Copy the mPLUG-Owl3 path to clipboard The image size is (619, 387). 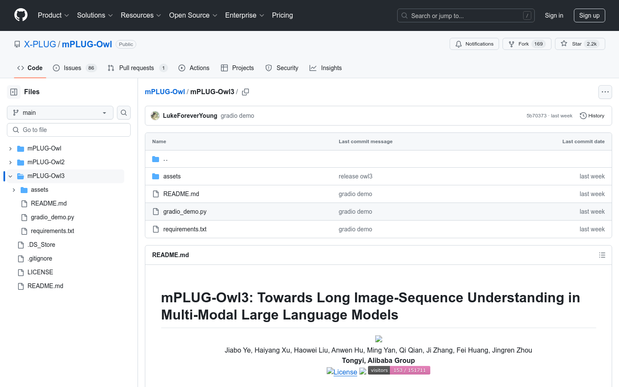point(245,92)
